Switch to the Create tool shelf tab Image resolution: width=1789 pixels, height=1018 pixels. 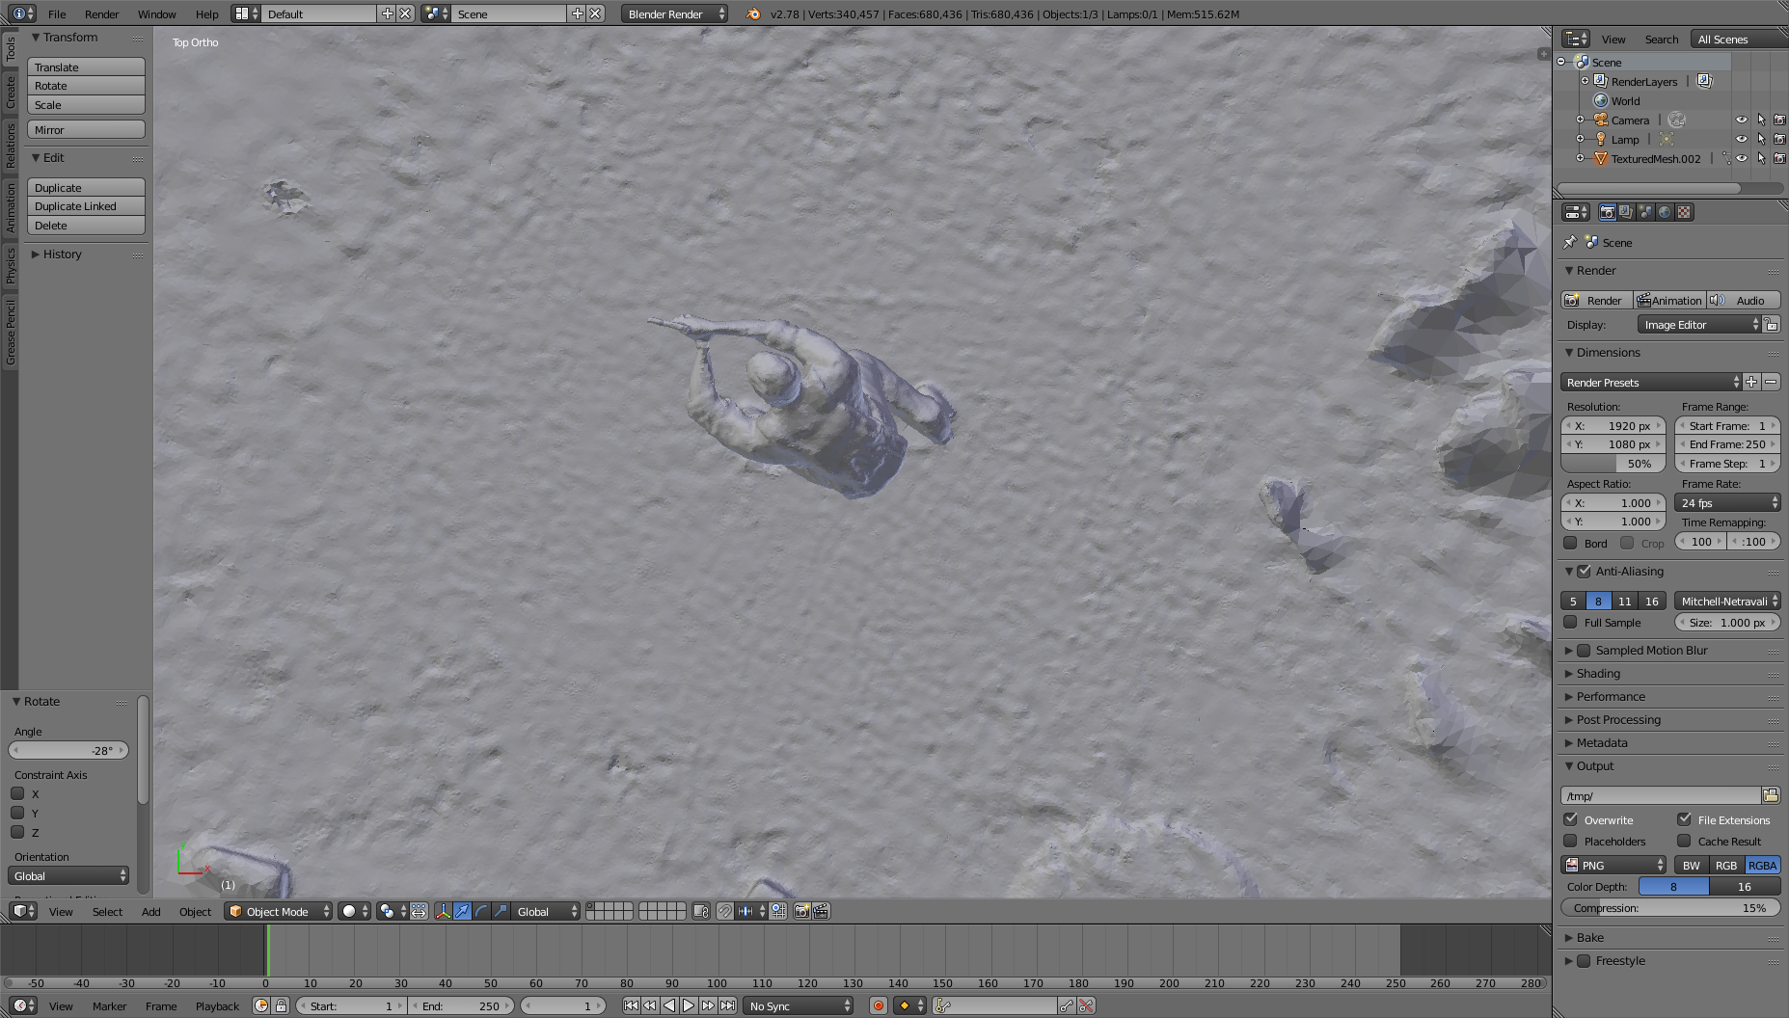10,92
